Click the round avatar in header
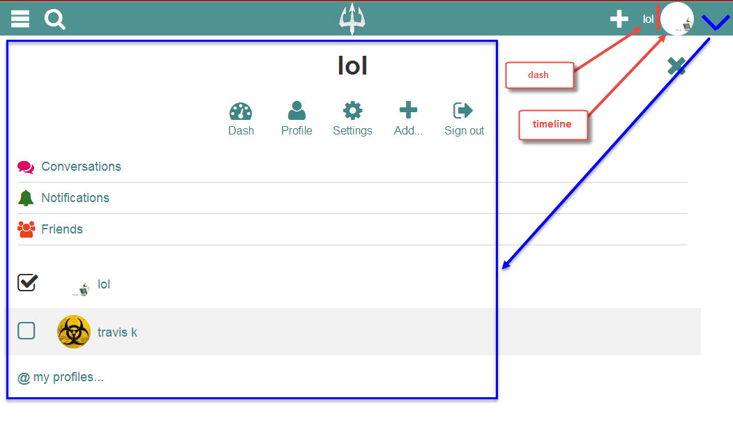 [x=677, y=19]
